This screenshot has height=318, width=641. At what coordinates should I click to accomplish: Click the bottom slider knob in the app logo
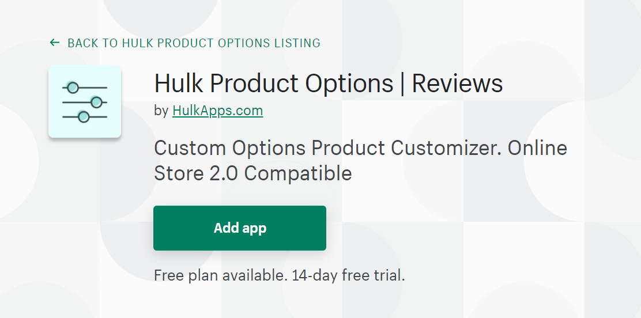(x=84, y=117)
